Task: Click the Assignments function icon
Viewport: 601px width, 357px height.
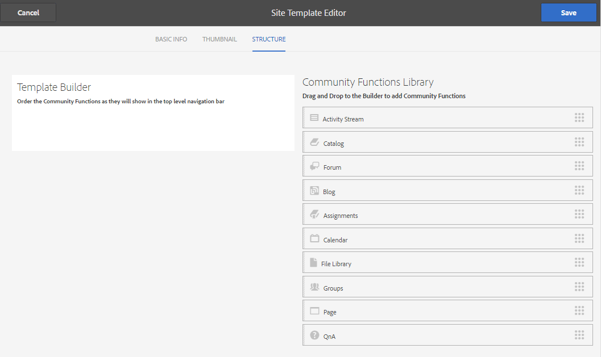Action: 314,215
